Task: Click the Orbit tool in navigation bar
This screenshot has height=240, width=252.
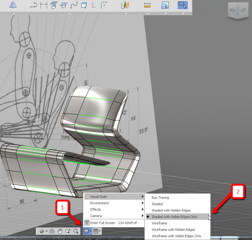Action: click(41, 231)
